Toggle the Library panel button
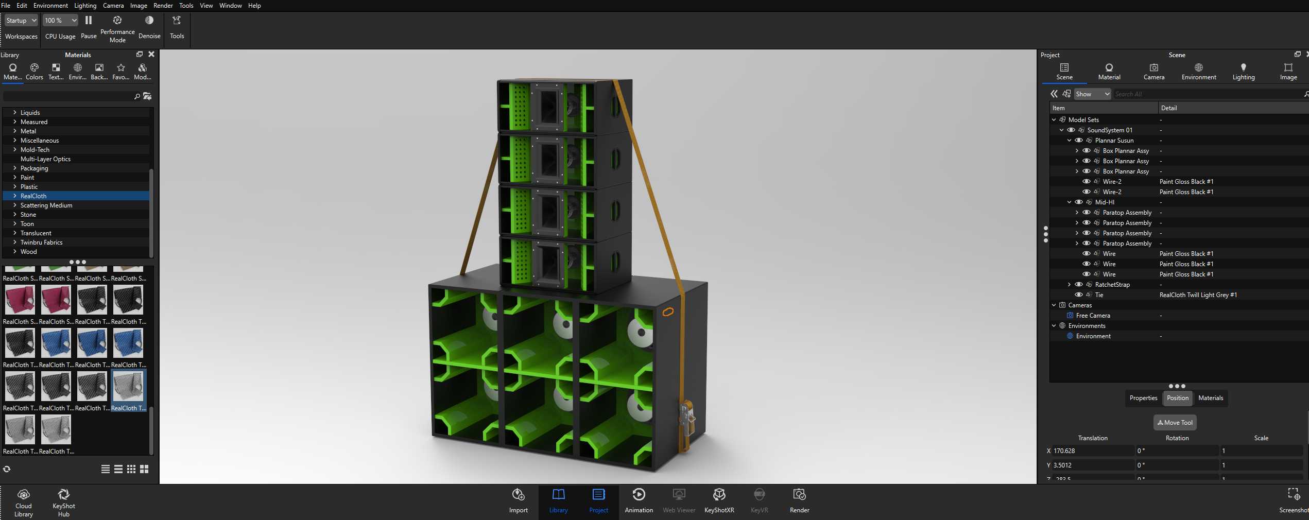Viewport: 1309px width, 520px height. (559, 501)
